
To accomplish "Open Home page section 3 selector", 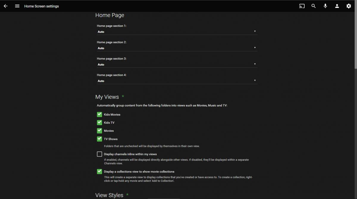I will coord(177,64).
